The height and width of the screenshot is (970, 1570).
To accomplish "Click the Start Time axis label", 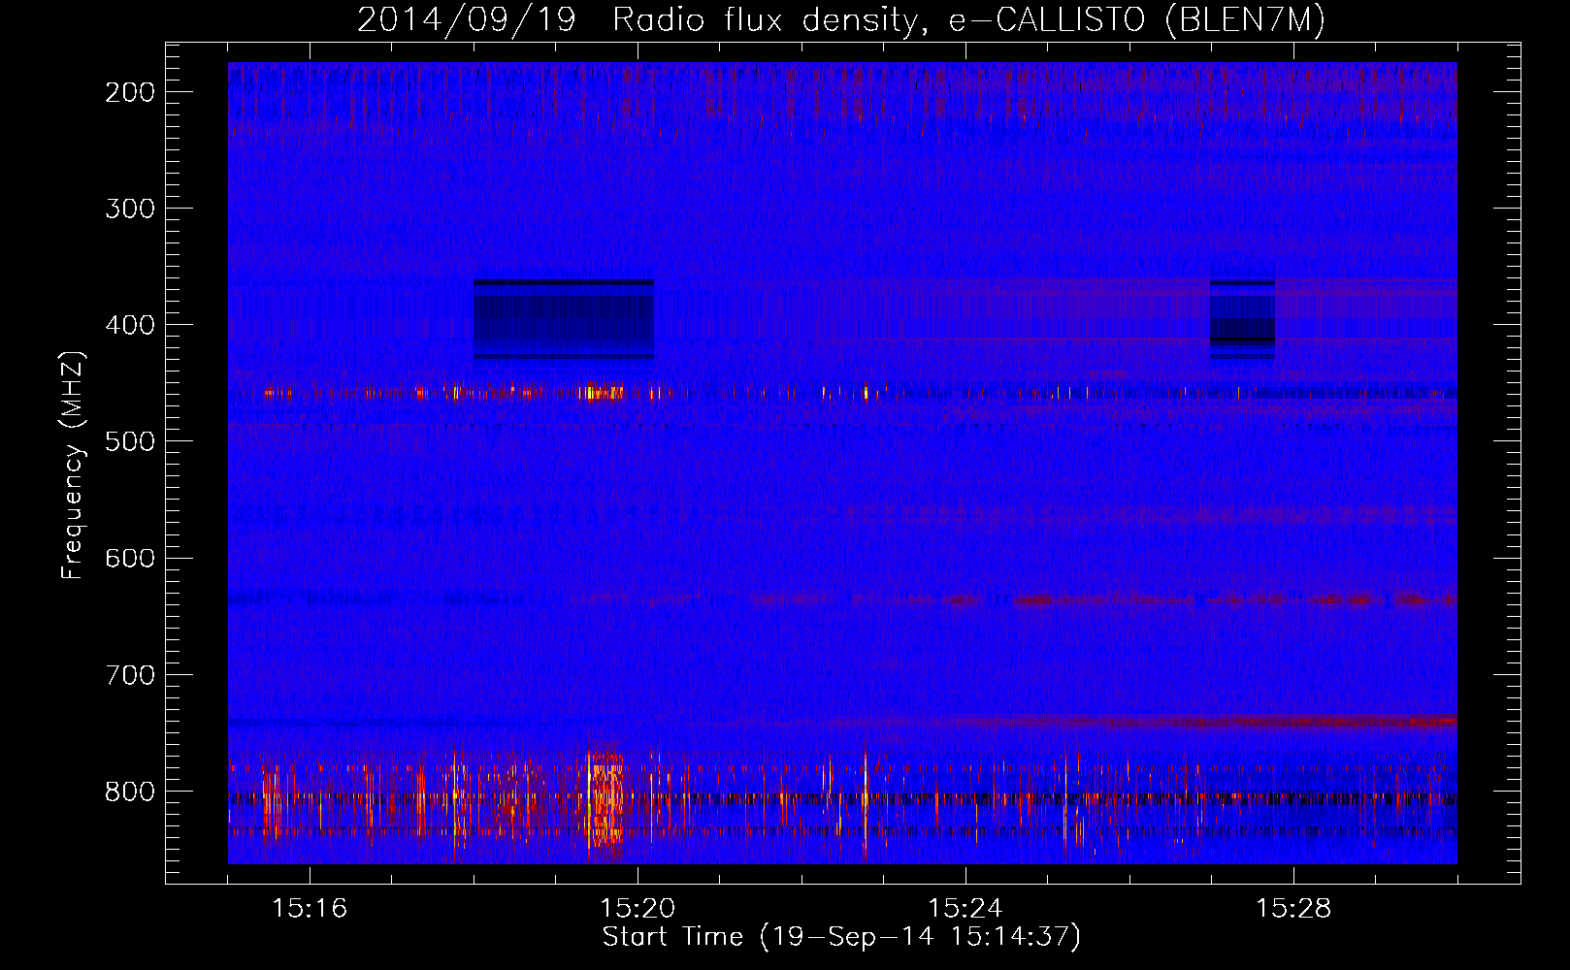I will click(840, 937).
